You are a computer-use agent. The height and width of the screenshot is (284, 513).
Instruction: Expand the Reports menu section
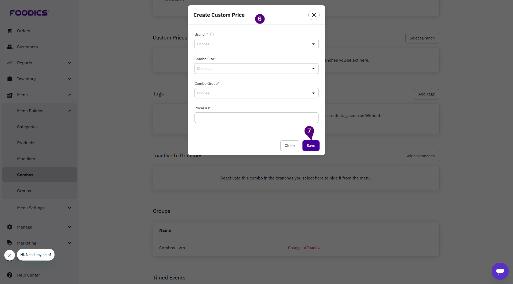[x=69, y=63]
